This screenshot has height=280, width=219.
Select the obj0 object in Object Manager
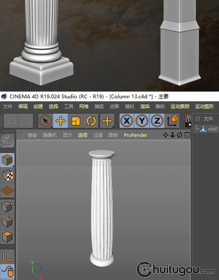click(x=212, y=129)
